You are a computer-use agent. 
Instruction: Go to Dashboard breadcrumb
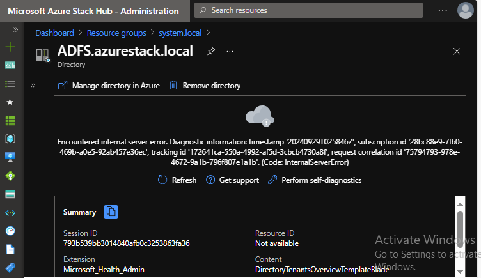click(x=54, y=33)
